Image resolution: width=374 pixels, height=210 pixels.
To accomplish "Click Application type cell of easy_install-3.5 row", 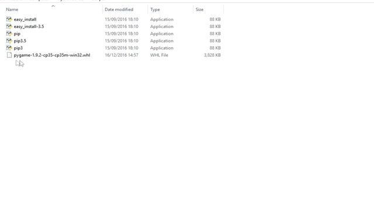I will tap(162, 26).
